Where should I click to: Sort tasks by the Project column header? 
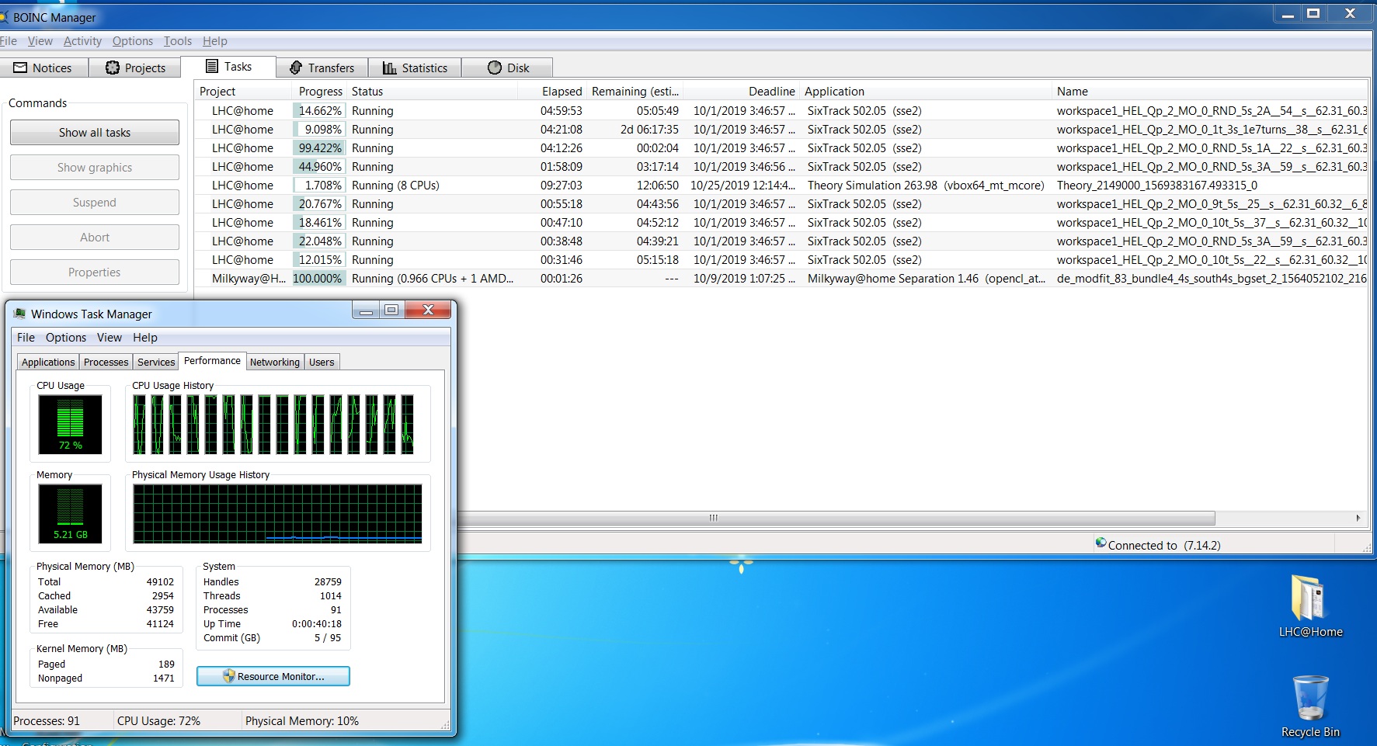(x=242, y=92)
